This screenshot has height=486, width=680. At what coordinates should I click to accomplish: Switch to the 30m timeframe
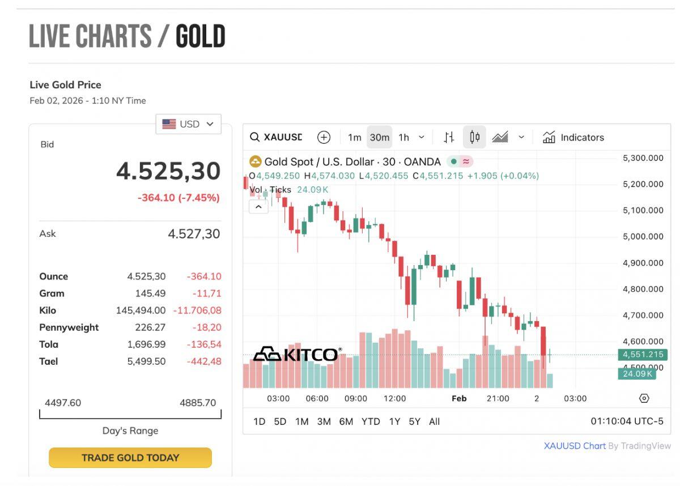[x=378, y=137]
